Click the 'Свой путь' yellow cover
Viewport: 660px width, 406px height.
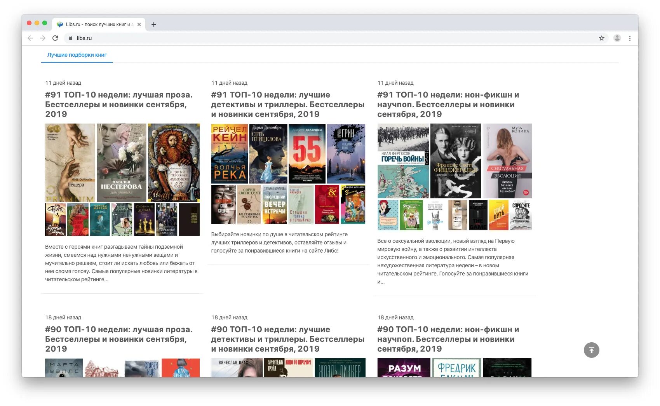[499, 215]
